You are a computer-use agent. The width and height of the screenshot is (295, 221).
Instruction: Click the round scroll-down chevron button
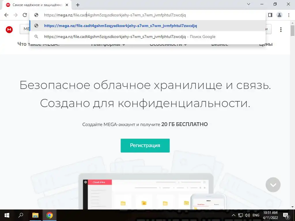273,185
